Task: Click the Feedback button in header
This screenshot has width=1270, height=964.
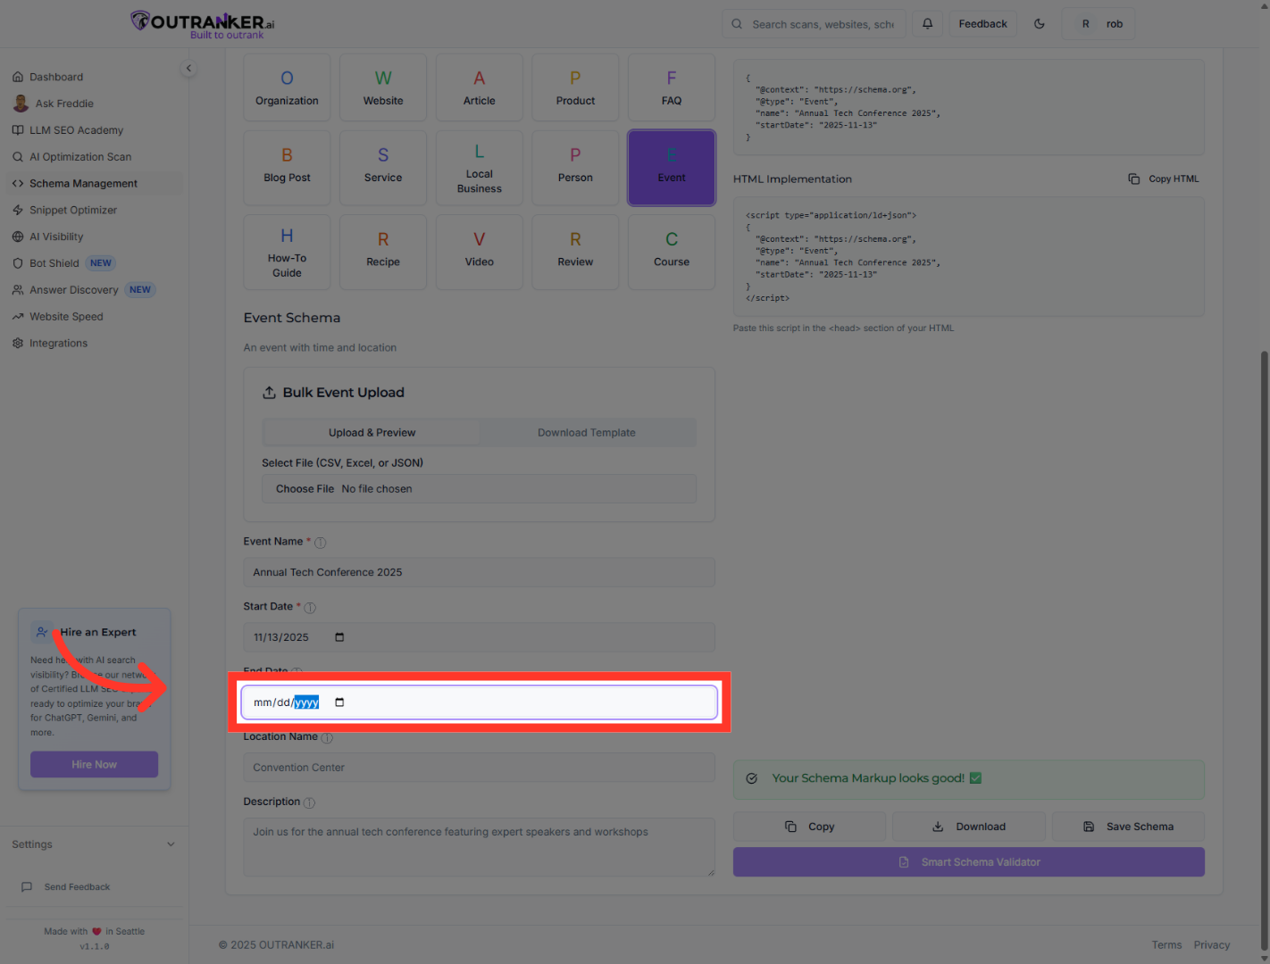Action: click(982, 24)
